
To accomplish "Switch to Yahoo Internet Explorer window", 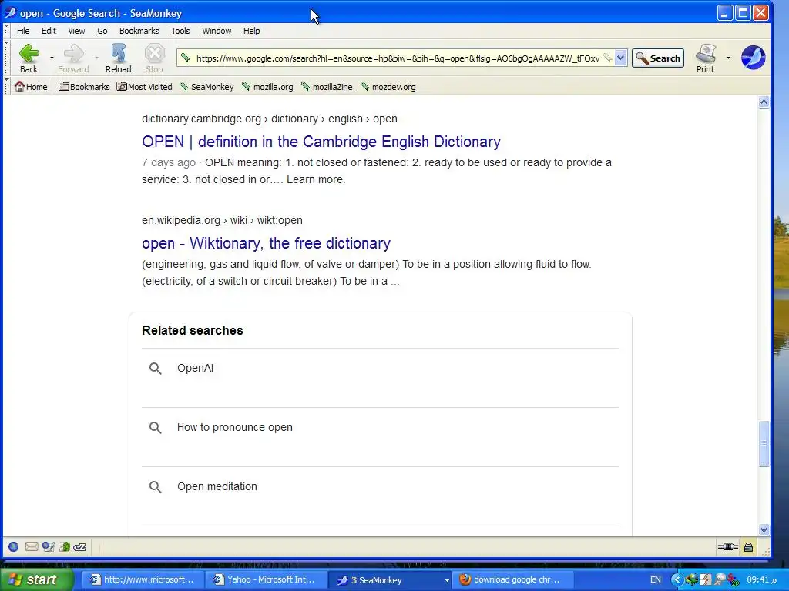I will (266, 580).
